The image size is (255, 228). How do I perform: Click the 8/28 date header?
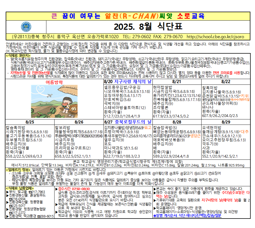(177, 122)
